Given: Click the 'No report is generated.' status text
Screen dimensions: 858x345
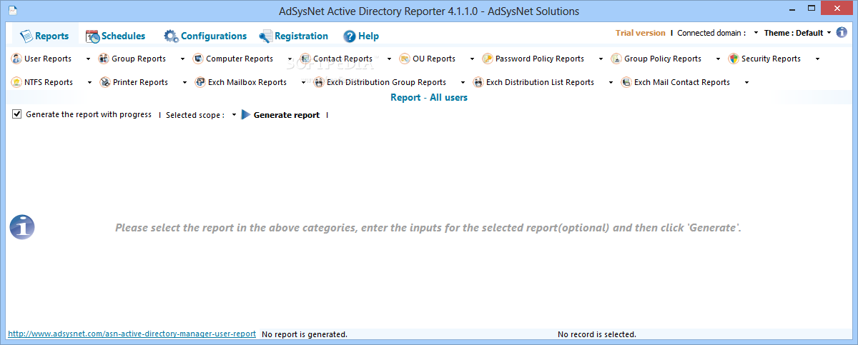Looking at the screenshot, I should (x=305, y=334).
